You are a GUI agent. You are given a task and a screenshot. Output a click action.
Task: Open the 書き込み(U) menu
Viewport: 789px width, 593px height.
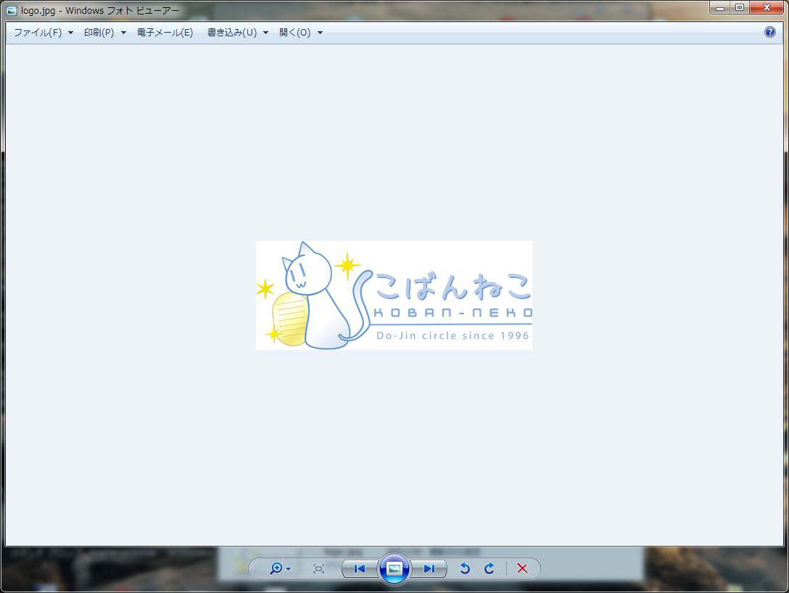coord(232,33)
